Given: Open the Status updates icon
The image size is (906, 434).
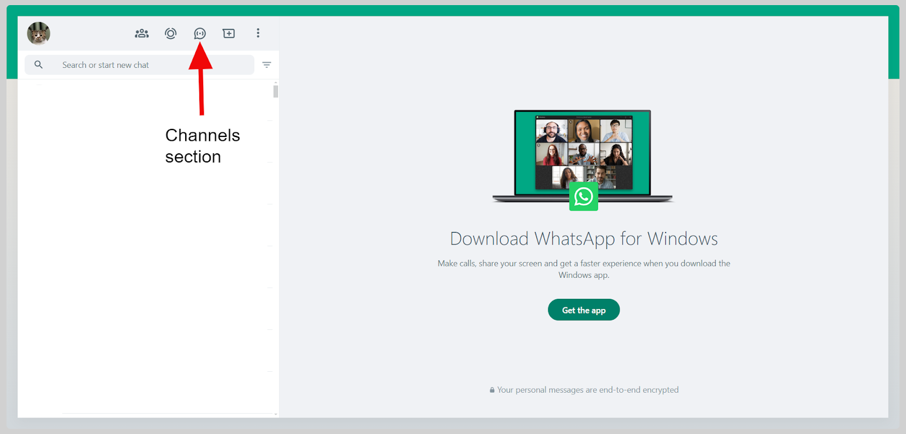Looking at the screenshot, I should pos(170,33).
